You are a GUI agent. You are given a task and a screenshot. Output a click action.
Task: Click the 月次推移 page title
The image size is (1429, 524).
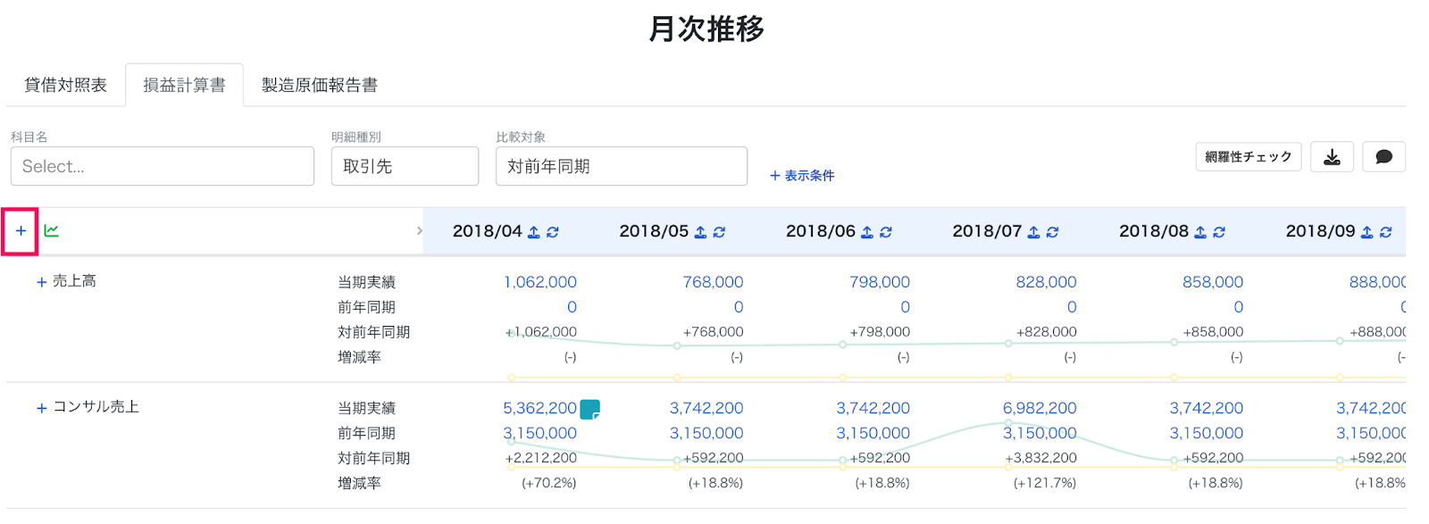coord(706,29)
